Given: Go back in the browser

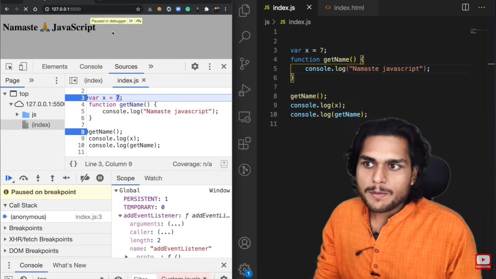Looking at the screenshot, I should coord(7,9).
